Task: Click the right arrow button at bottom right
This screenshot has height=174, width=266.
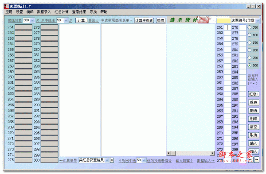Action: [257, 159]
